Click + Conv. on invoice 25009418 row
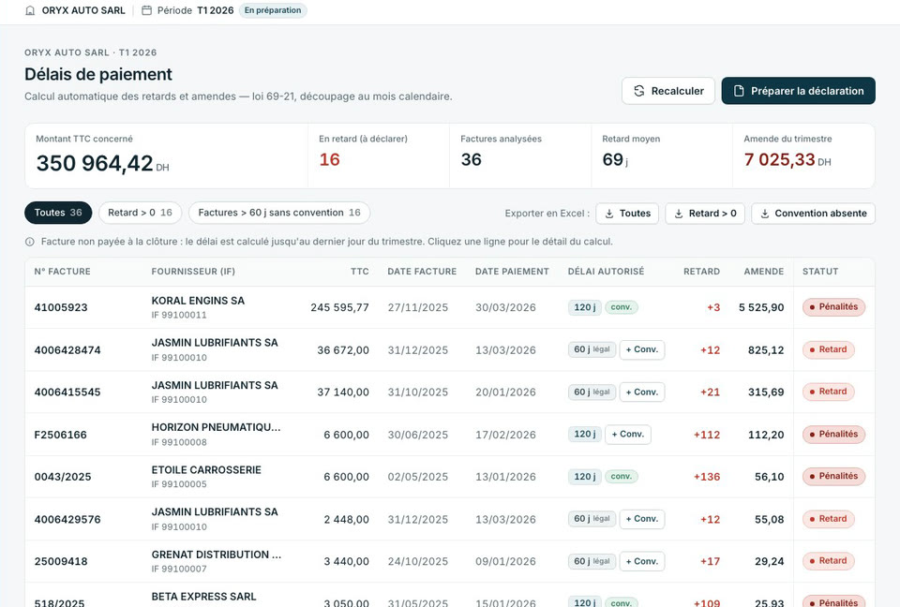The height and width of the screenshot is (607, 900). [x=641, y=561]
